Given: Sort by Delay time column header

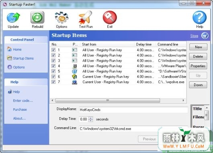Looking at the screenshot, I should 145,44.
